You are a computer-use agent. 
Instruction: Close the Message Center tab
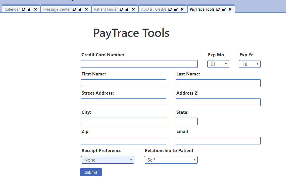coord(87,9)
